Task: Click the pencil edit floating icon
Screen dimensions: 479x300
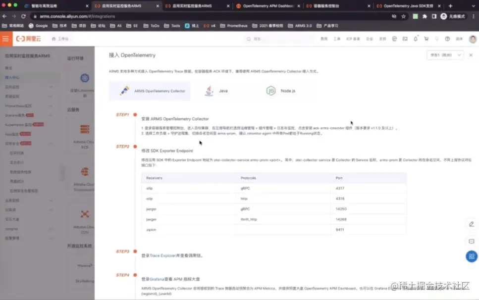Action: click(x=472, y=224)
